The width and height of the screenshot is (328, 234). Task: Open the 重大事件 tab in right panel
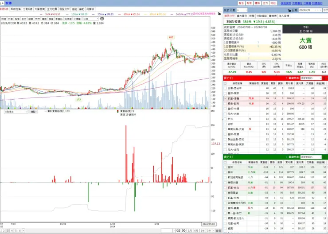(x=242, y=16)
